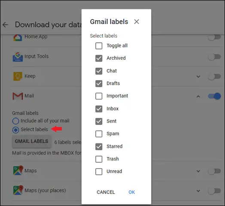225x206 pixels.
Task: Expand the Keep options chevron
Action: pos(198,76)
